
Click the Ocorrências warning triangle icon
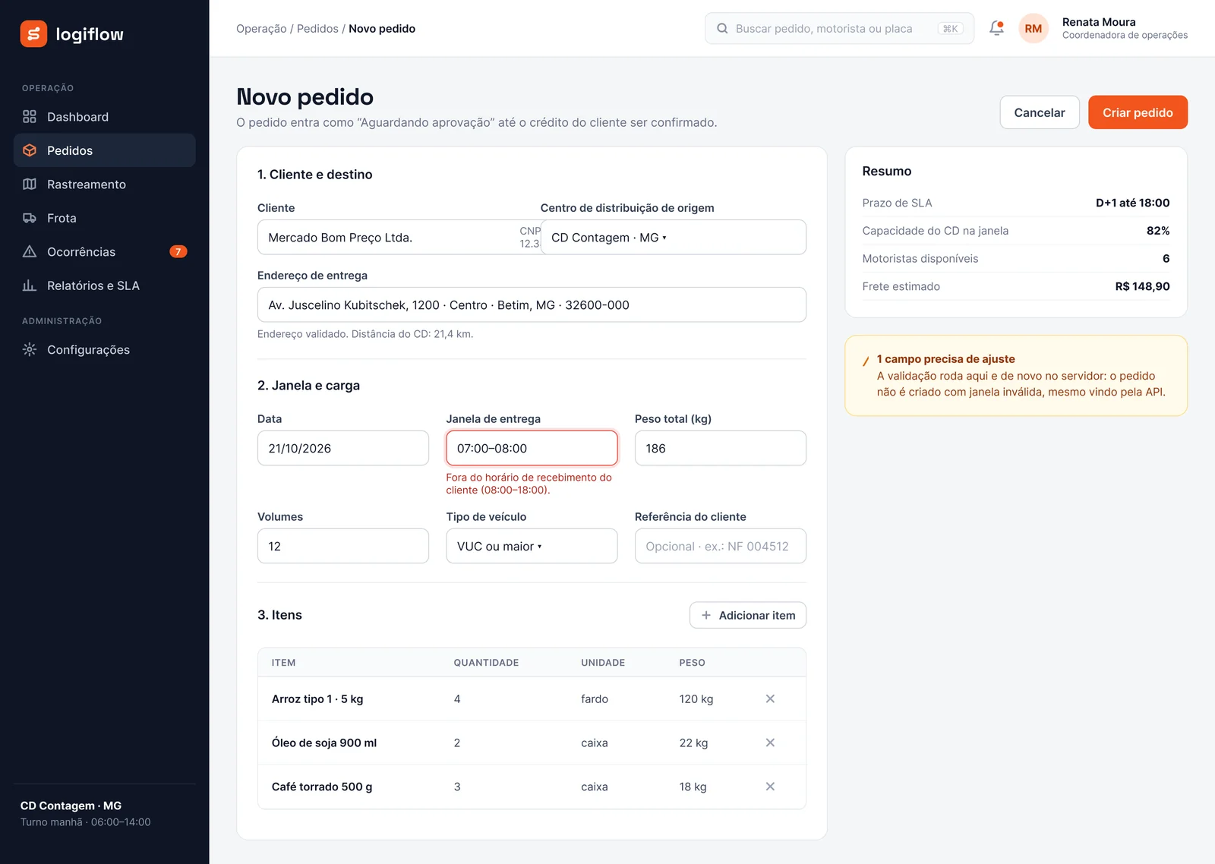[30, 251]
